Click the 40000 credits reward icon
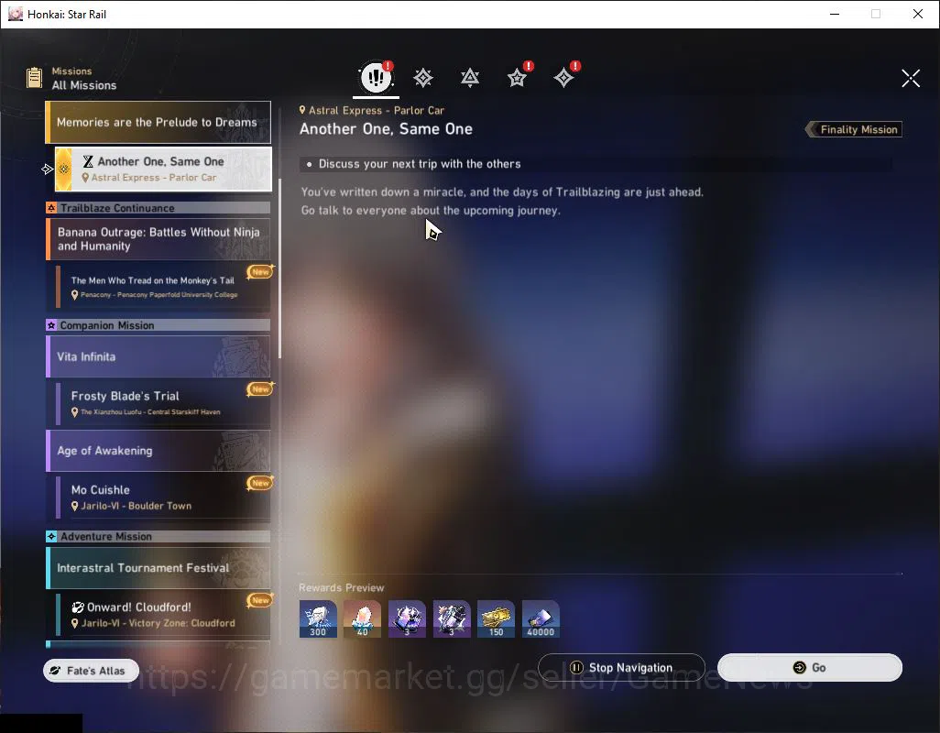 (x=541, y=618)
